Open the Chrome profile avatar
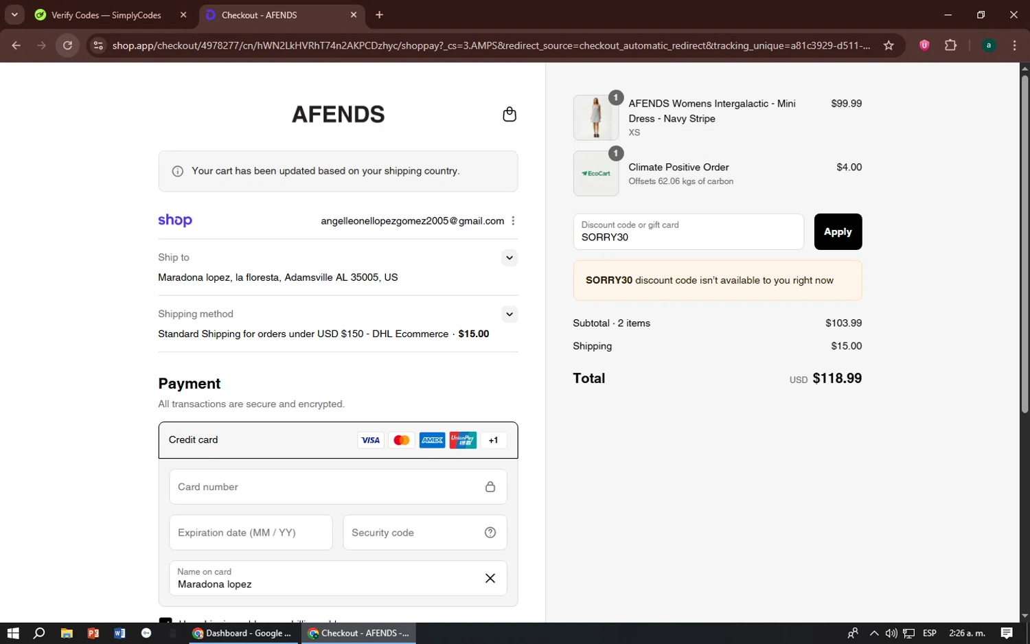Image resolution: width=1030 pixels, height=644 pixels. [988, 45]
